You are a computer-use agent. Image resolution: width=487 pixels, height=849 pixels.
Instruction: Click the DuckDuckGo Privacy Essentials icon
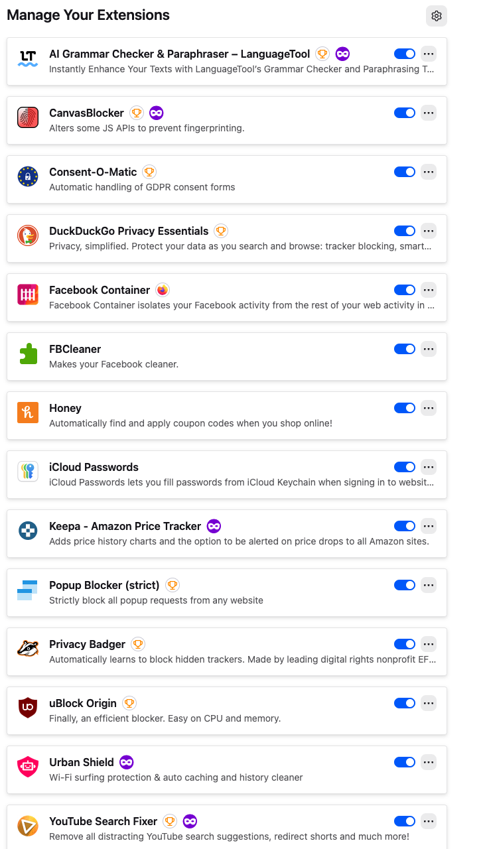pyautogui.click(x=28, y=236)
